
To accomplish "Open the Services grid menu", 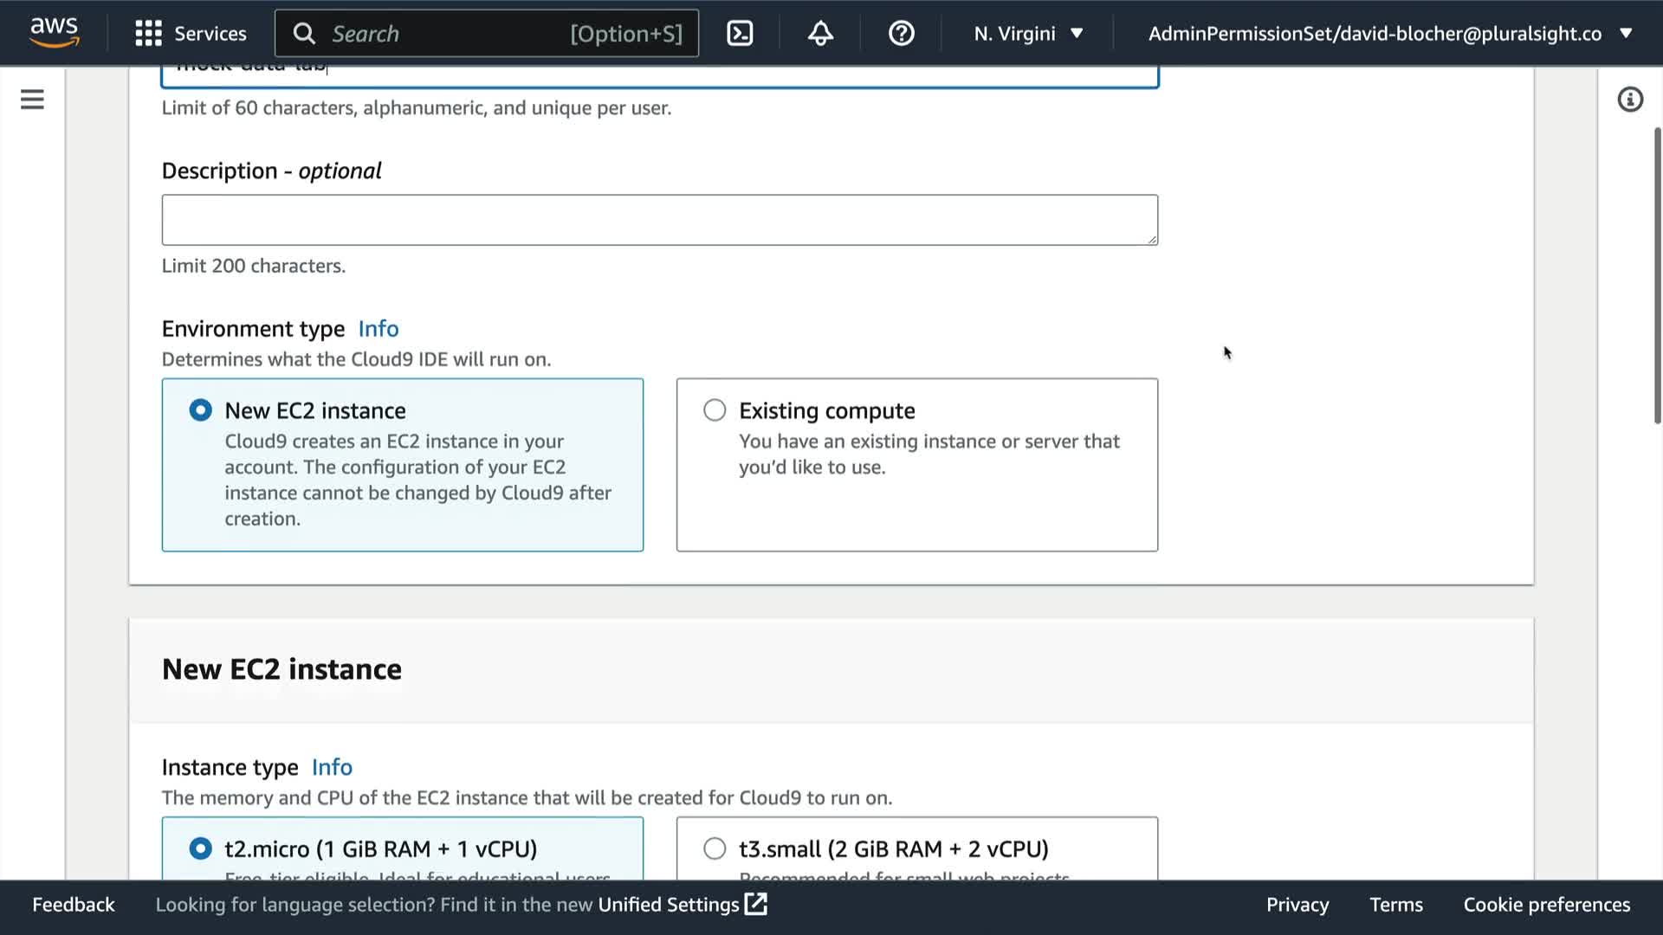I will [191, 34].
